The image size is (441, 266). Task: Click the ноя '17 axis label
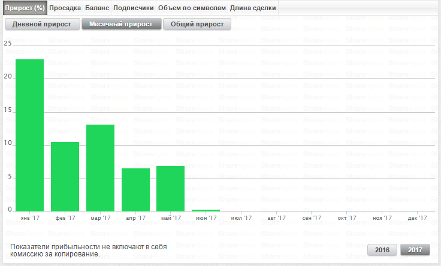pos(382,218)
